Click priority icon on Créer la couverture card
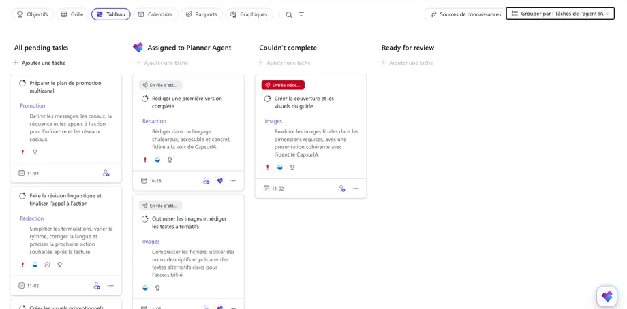The height and width of the screenshot is (309, 627). click(x=268, y=167)
